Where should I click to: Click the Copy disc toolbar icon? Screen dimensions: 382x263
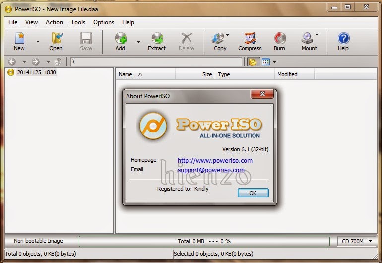pos(219,41)
